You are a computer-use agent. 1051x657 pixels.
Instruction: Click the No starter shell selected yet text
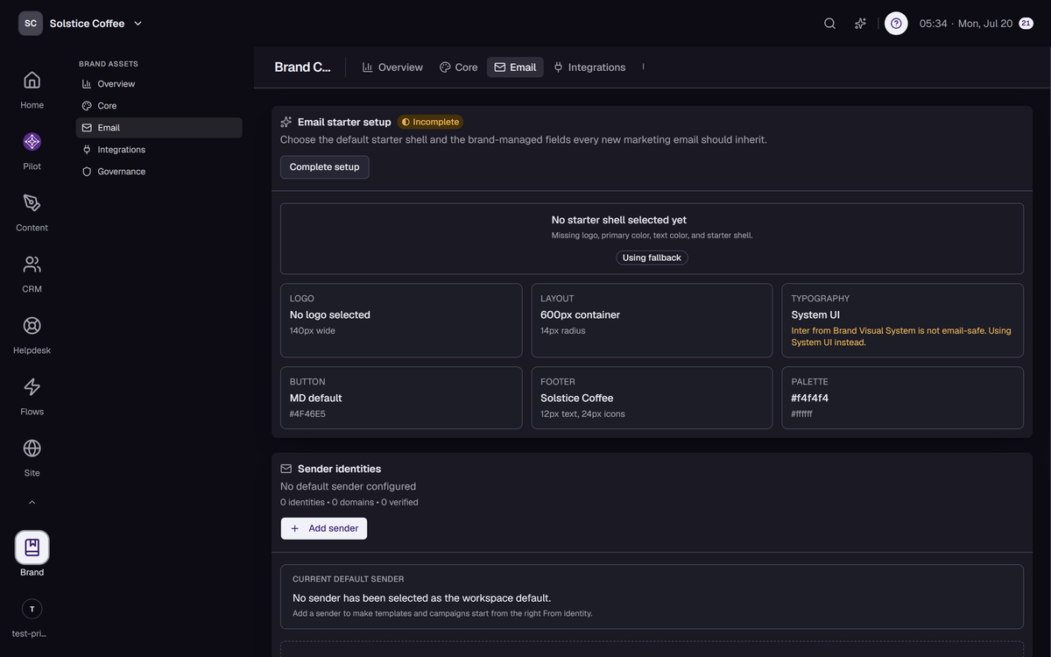click(x=618, y=220)
